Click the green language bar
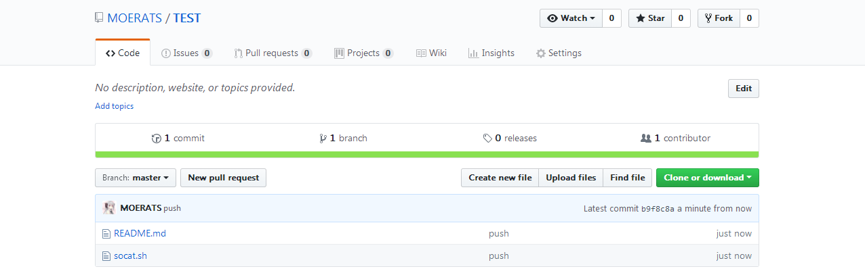This screenshot has height=271, width=865. pos(427,154)
